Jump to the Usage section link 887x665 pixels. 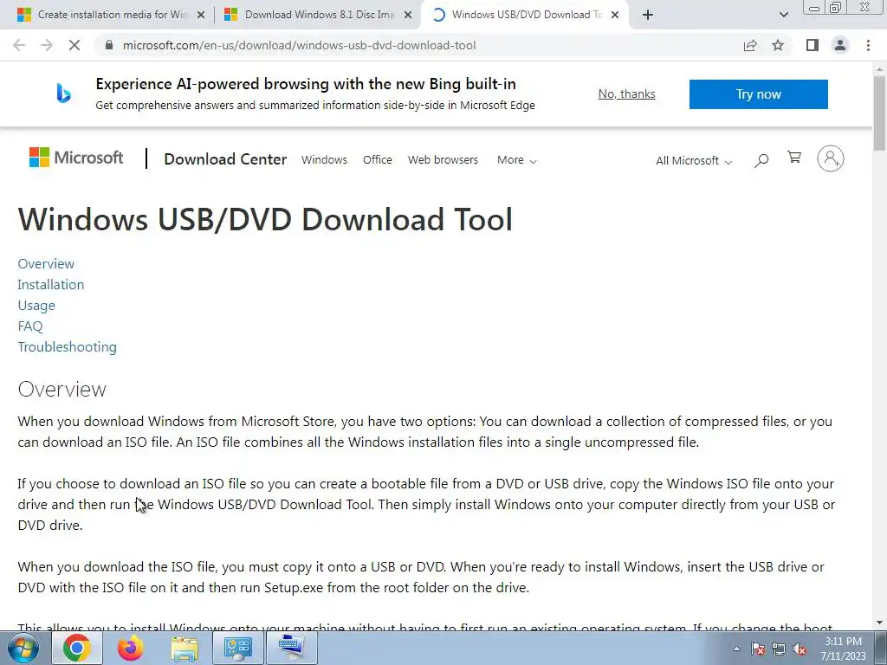pyautogui.click(x=36, y=306)
